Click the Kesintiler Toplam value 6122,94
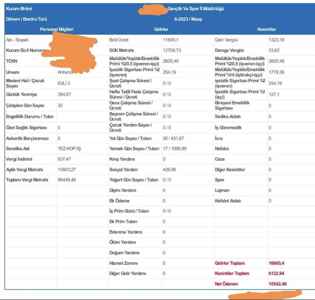The height and width of the screenshot is (300, 315). point(277,273)
